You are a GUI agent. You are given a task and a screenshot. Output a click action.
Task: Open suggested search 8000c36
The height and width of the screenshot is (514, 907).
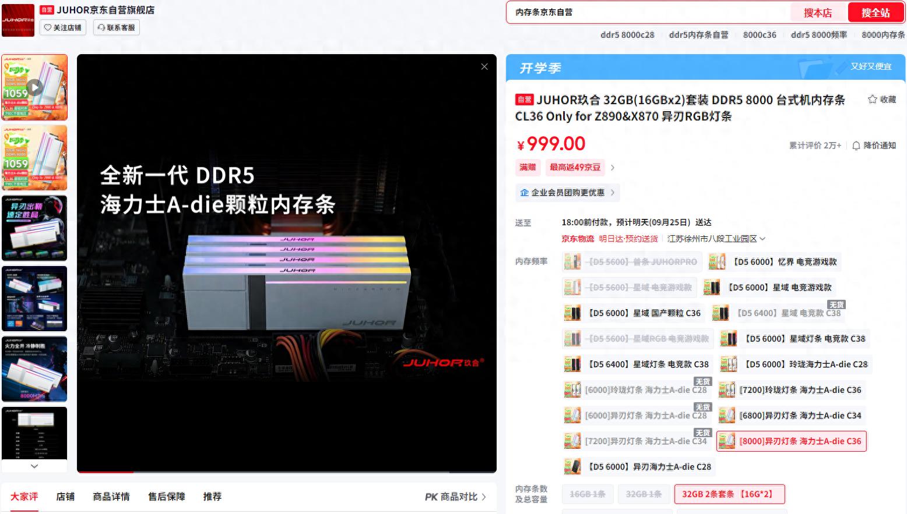click(760, 35)
